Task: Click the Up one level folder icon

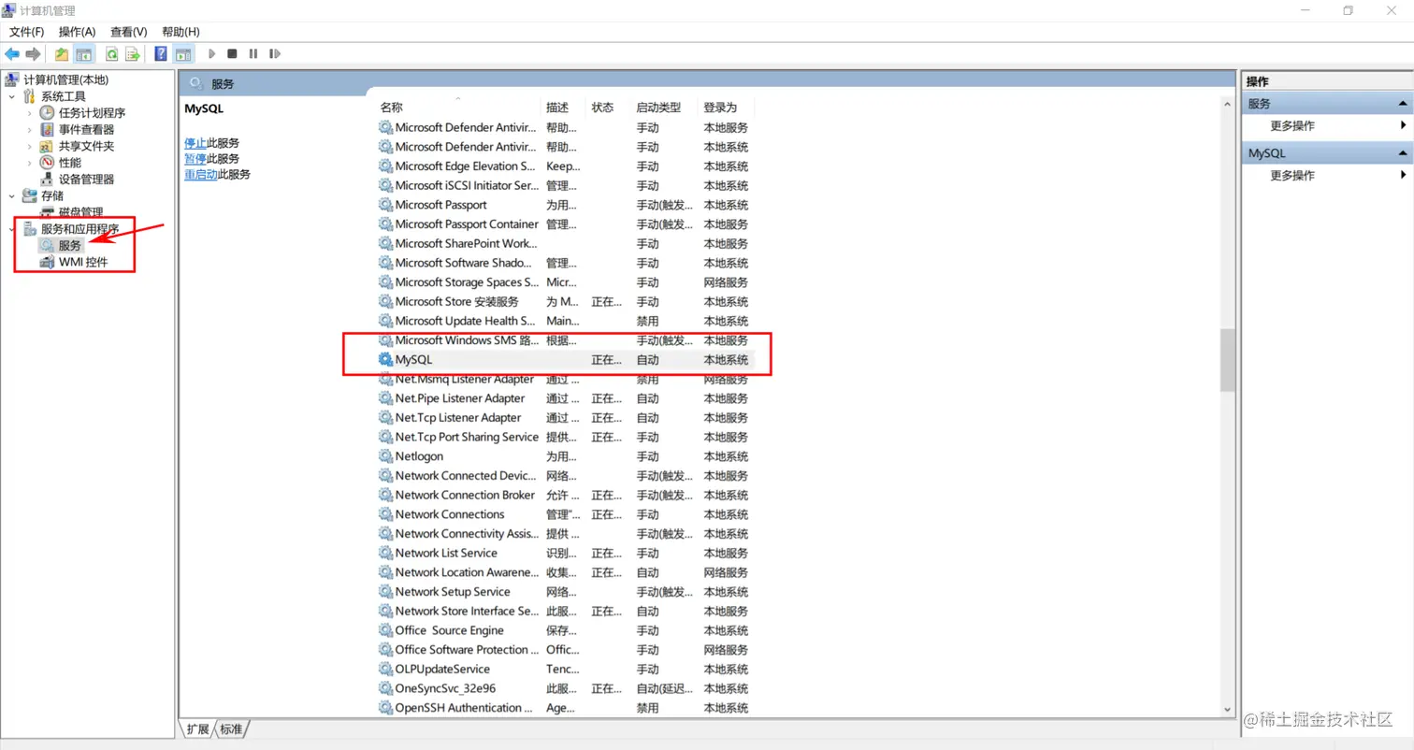Action: [x=62, y=54]
